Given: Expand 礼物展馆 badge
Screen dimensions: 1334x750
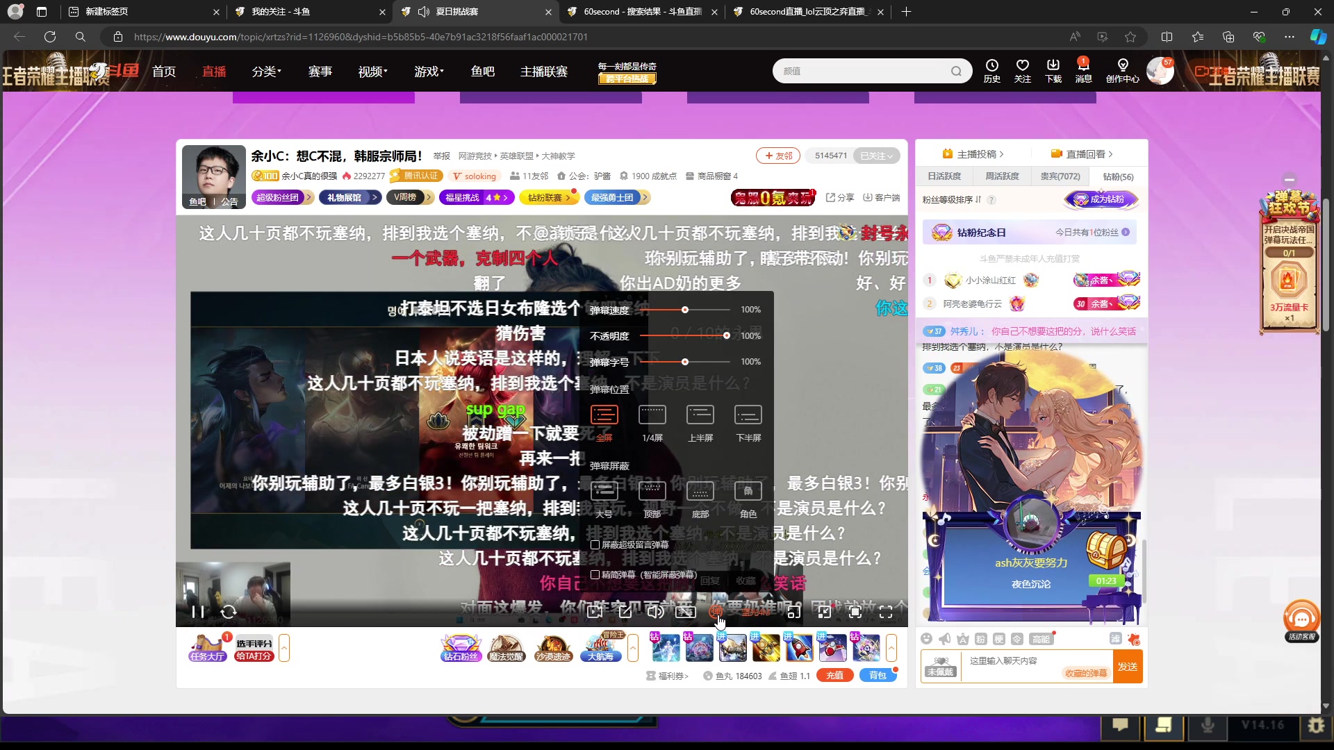Looking at the screenshot, I should pyautogui.click(x=350, y=198).
